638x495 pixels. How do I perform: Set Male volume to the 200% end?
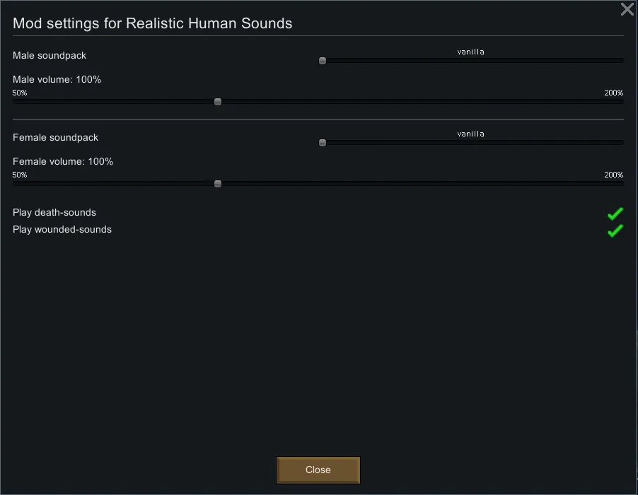click(621, 102)
